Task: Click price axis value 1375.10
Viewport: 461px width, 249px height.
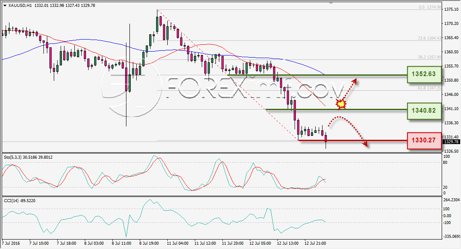Action: [451, 9]
